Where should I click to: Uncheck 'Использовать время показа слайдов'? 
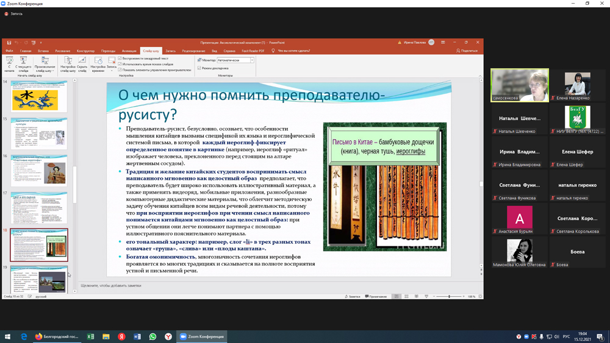coord(120,64)
